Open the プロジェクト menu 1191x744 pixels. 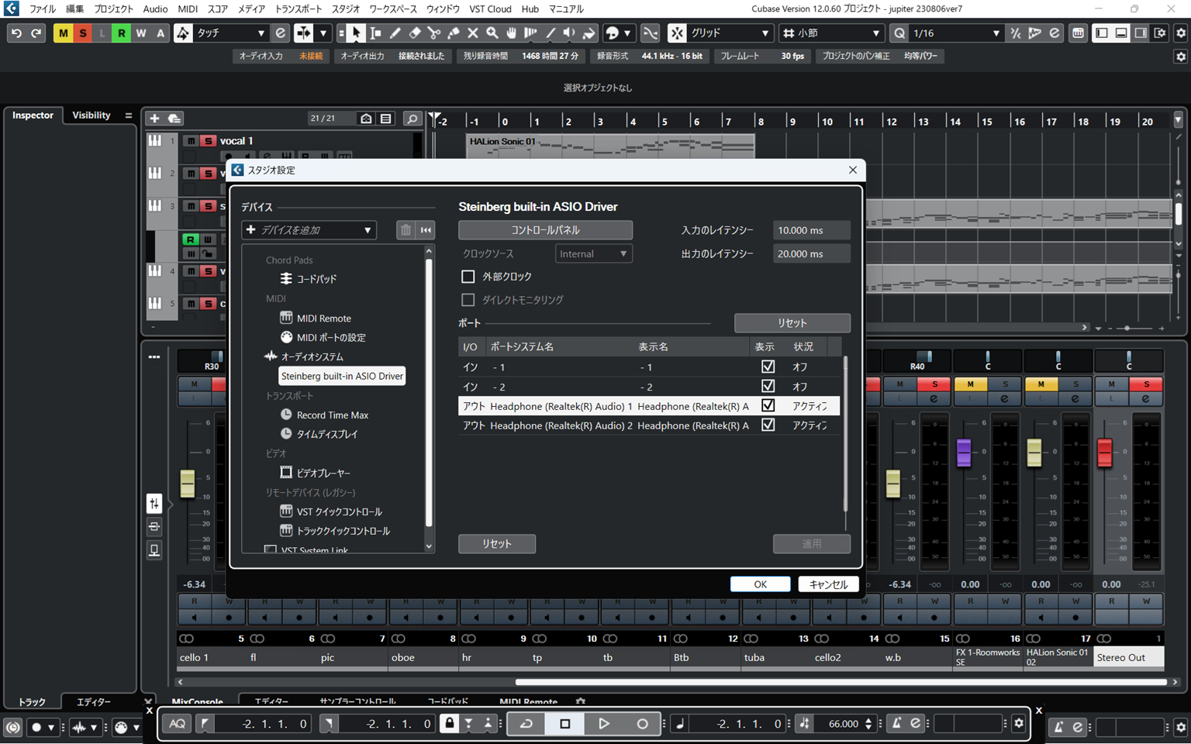113,9
